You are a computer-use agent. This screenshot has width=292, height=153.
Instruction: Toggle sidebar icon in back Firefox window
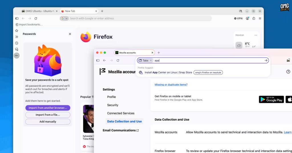coord(17,18)
